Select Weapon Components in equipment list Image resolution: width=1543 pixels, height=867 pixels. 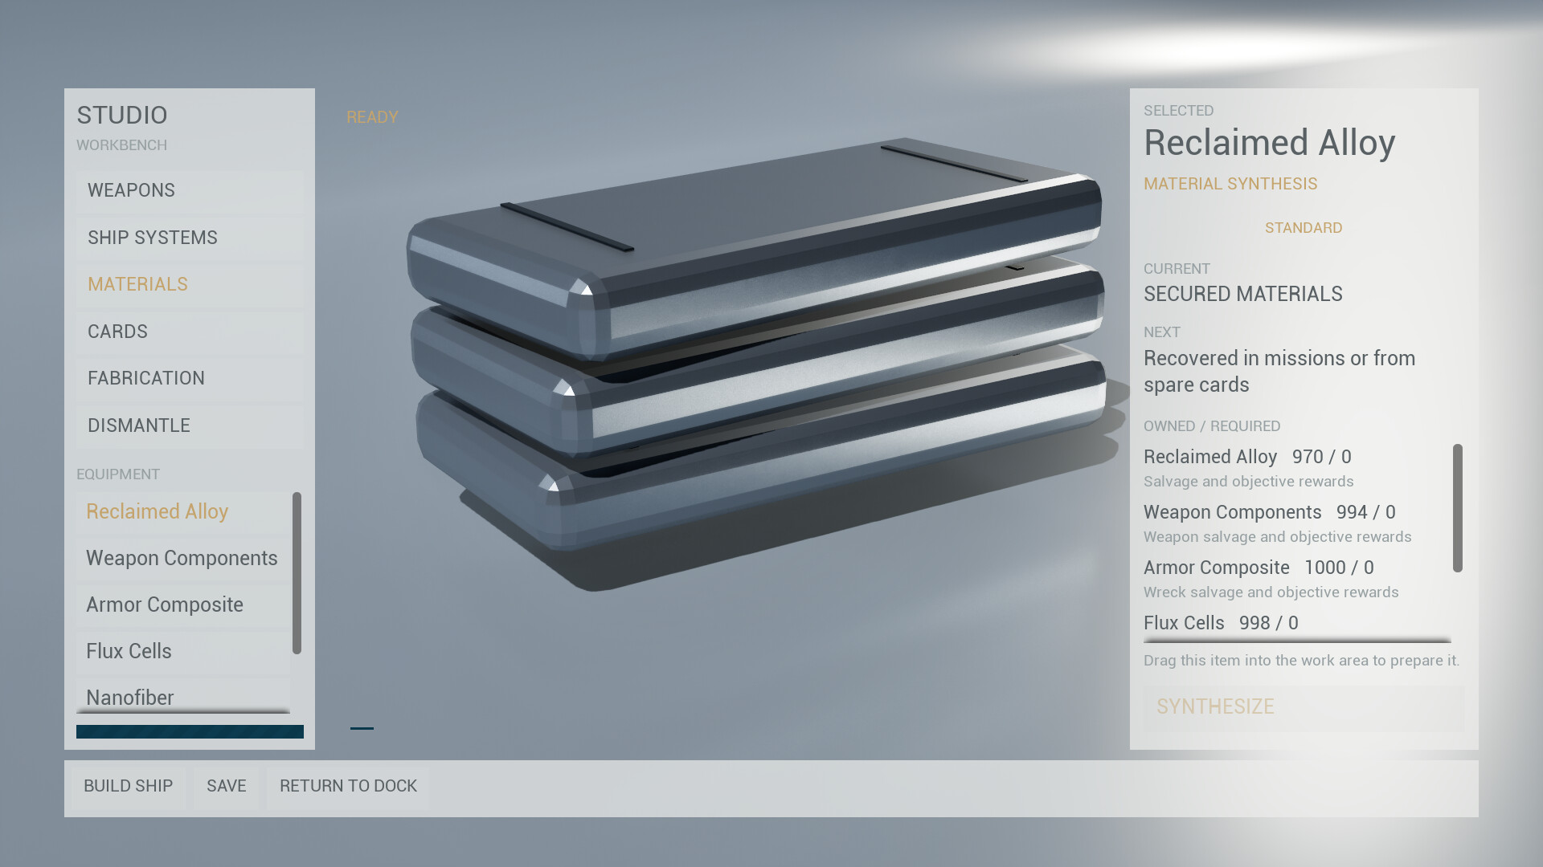pos(183,558)
